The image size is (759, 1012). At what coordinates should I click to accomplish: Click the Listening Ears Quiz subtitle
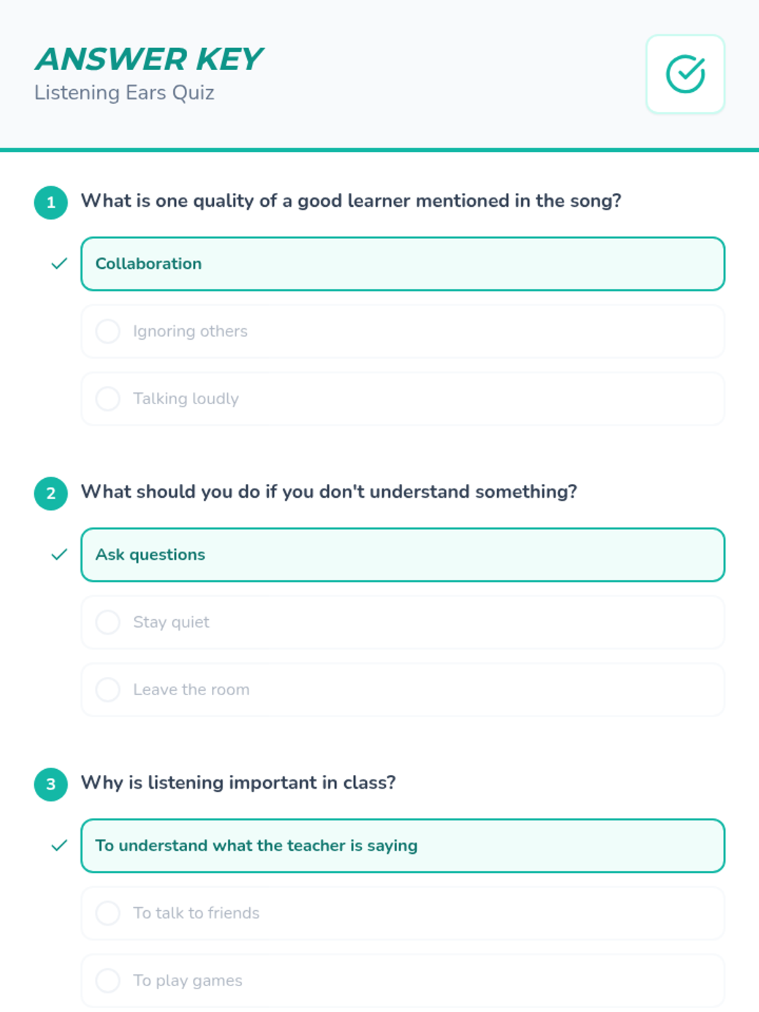[x=124, y=93]
